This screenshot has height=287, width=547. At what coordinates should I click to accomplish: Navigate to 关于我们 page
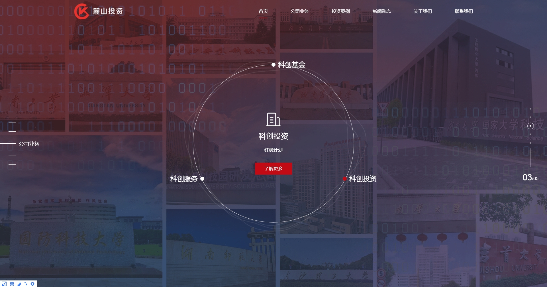click(x=423, y=11)
